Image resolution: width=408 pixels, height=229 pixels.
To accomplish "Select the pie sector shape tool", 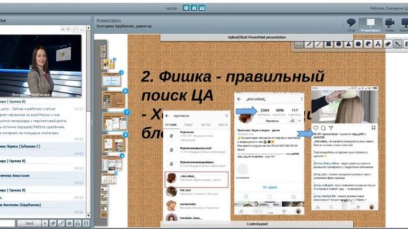I will (x=368, y=45).
